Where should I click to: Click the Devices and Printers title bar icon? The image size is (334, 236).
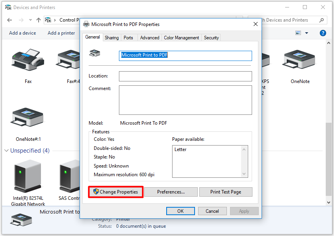[8, 7]
